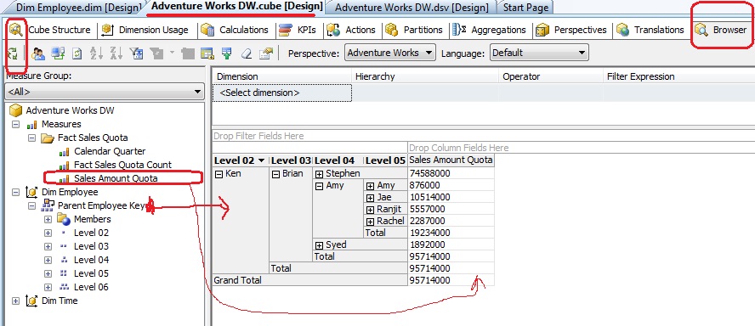Screen dimensions: 755x326
Task: Expand the Stephen row in pivot
Action: point(319,174)
